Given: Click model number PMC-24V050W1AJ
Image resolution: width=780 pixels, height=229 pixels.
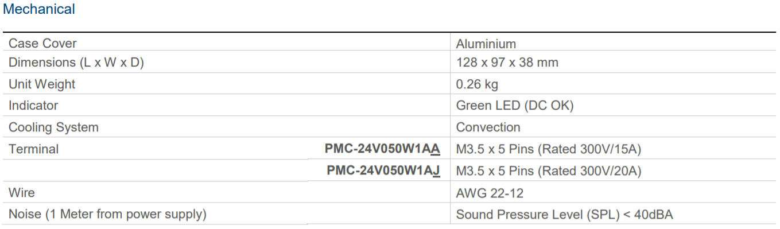Looking at the screenshot, I should coord(384,171).
